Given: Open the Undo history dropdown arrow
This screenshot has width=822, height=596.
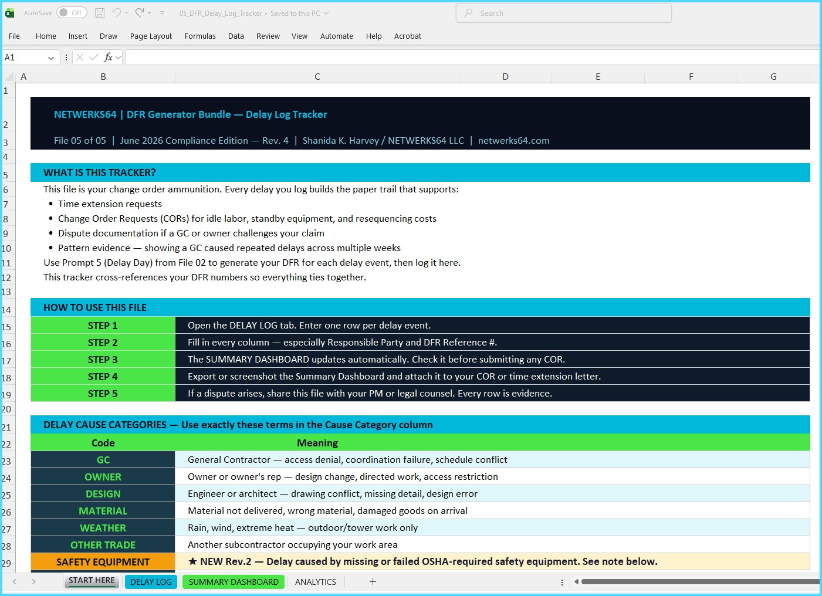Looking at the screenshot, I should coord(126,13).
